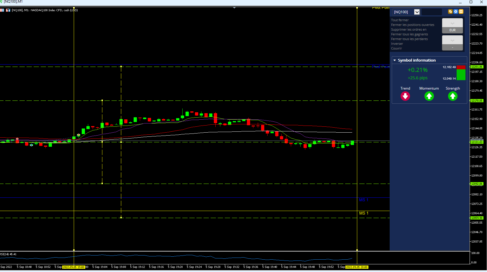Click the Couvrir option
This screenshot has height=272, width=487.
click(x=396, y=48)
